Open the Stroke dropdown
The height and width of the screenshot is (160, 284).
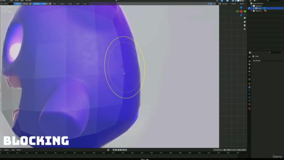pos(71,4)
